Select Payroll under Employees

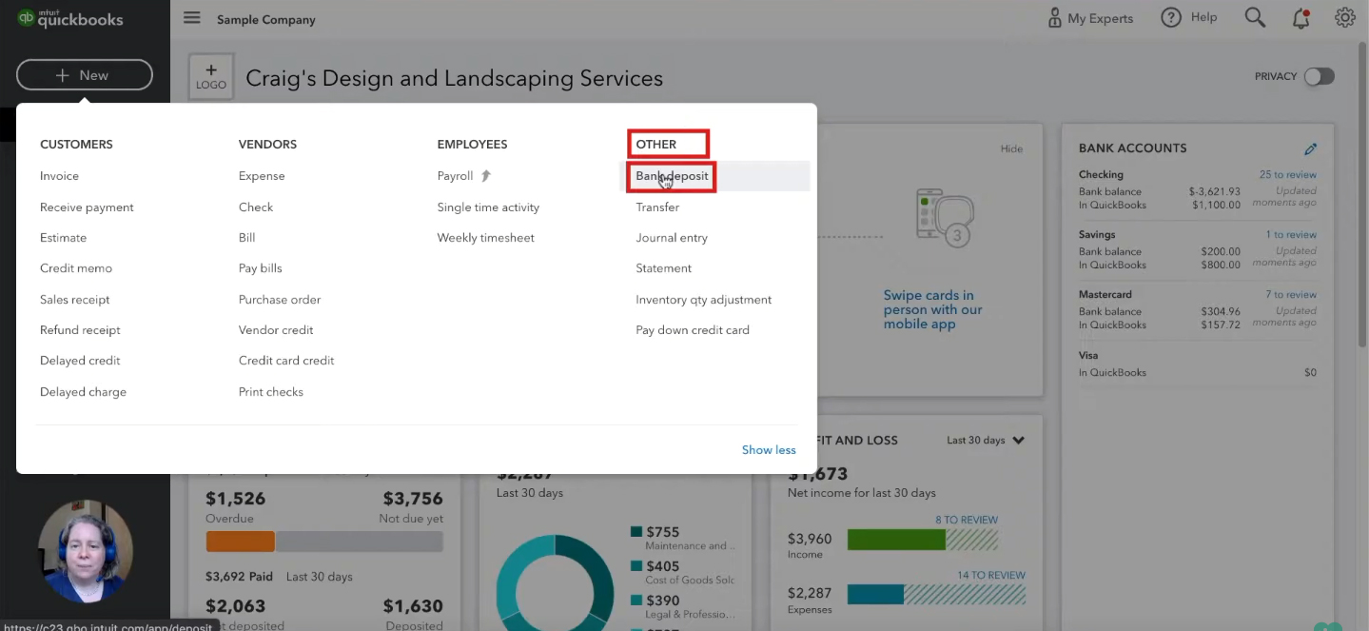pos(455,176)
